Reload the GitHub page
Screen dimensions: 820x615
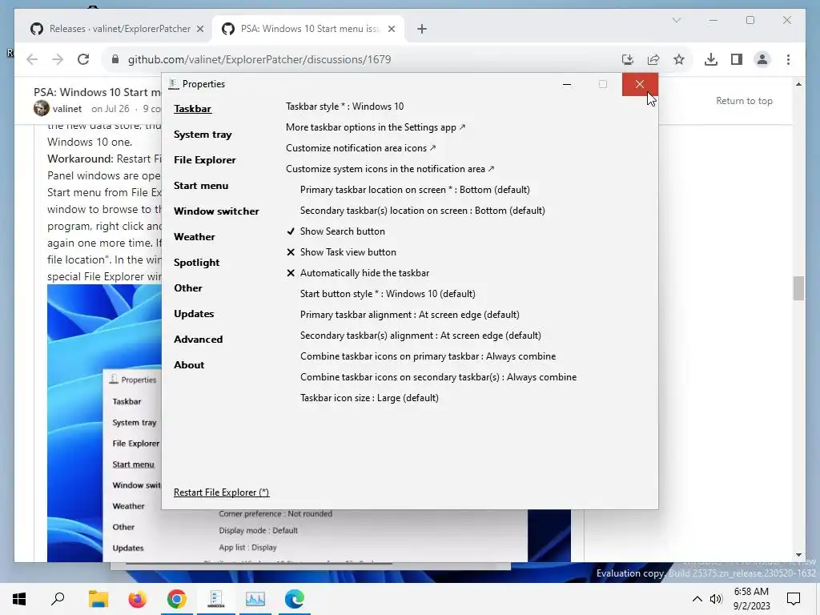pos(83,59)
